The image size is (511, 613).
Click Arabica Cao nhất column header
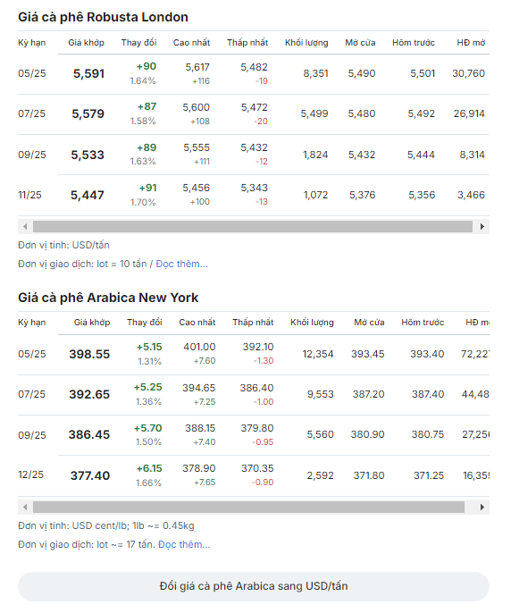[198, 324]
